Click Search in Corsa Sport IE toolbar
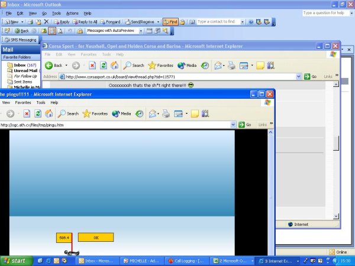 pyautogui.click(x=134, y=66)
